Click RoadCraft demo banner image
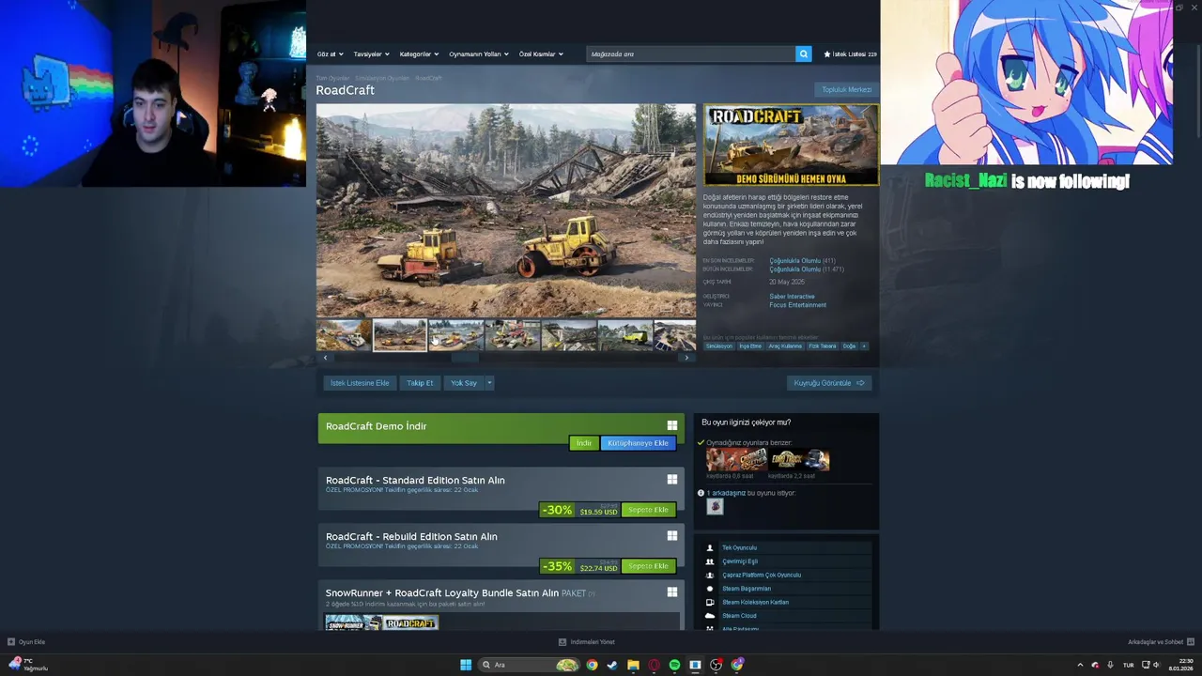This screenshot has width=1202, height=676. (x=792, y=145)
